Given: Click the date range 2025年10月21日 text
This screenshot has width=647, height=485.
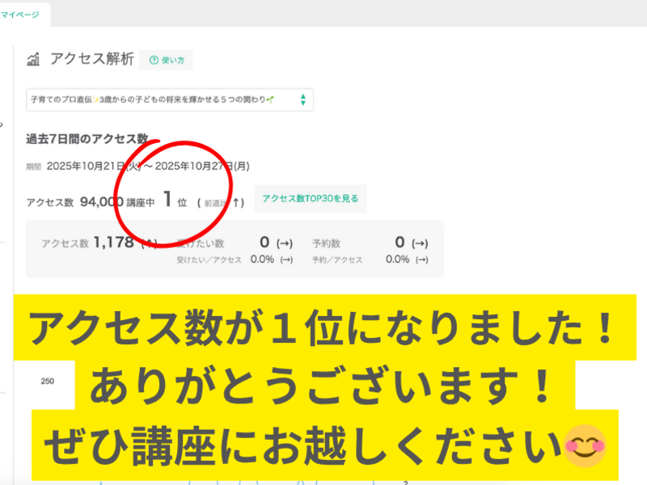Looking at the screenshot, I should tap(91, 166).
